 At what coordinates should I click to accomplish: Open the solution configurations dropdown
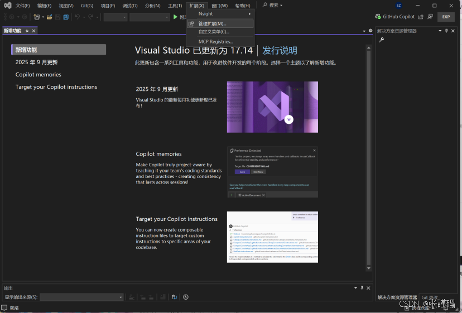pos(116,17)
